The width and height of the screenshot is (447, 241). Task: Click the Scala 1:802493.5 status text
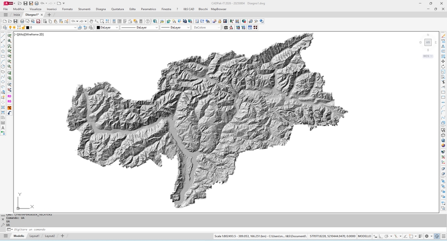226,236
